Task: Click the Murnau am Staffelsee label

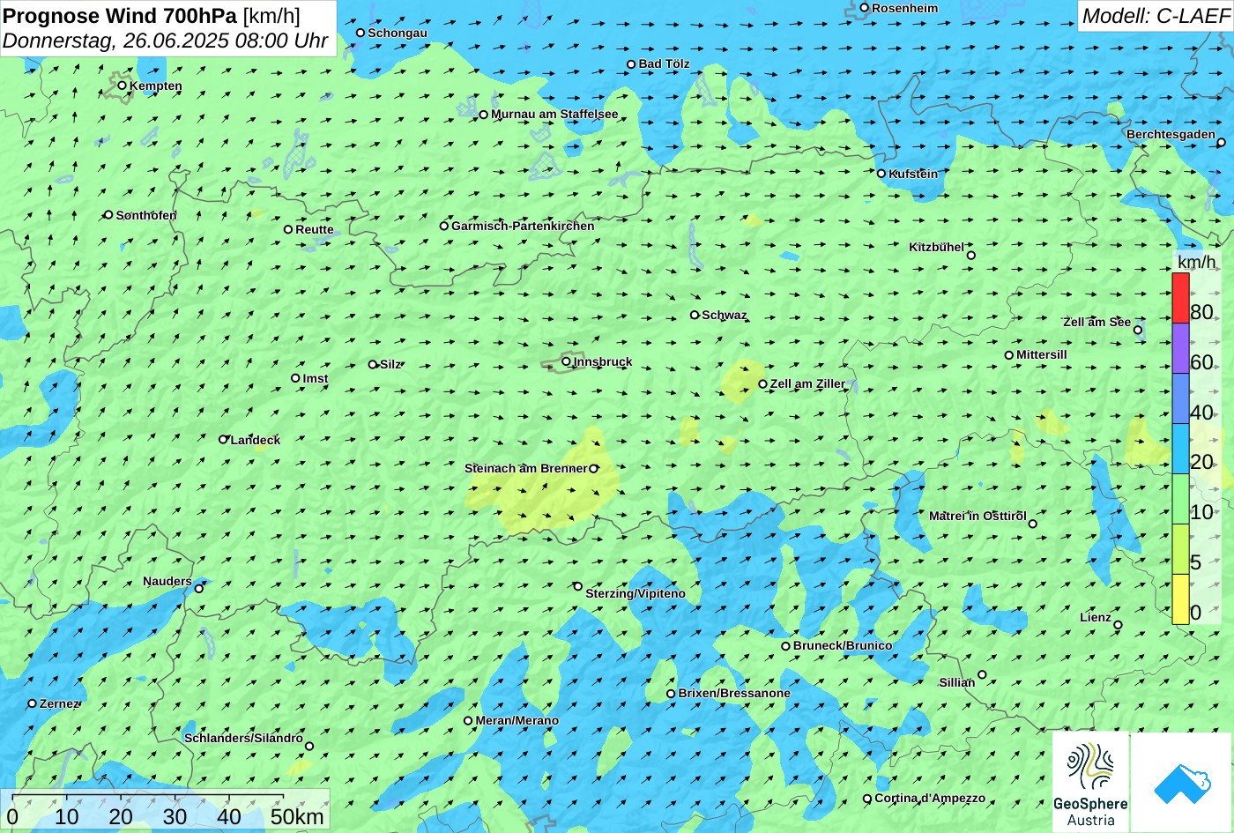Action: click(x=554, y=114)
